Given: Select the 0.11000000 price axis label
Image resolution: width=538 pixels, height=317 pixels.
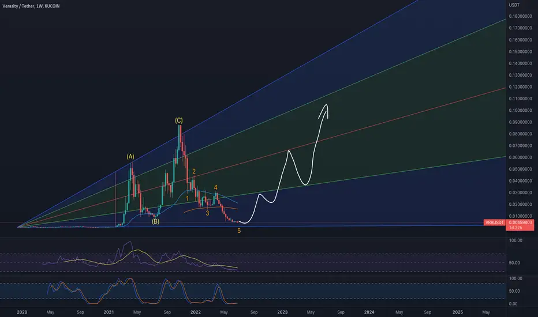Looking at the screenshot, I should coord(520,99).
